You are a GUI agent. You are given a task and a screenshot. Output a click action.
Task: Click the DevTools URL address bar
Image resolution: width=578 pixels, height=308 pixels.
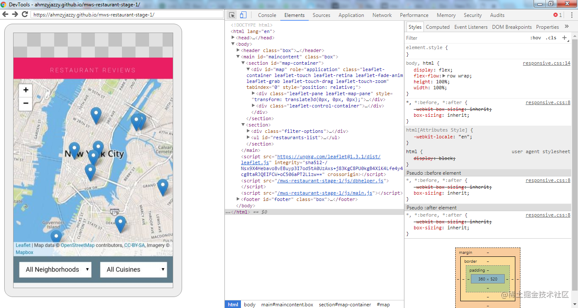pos(127,14)
